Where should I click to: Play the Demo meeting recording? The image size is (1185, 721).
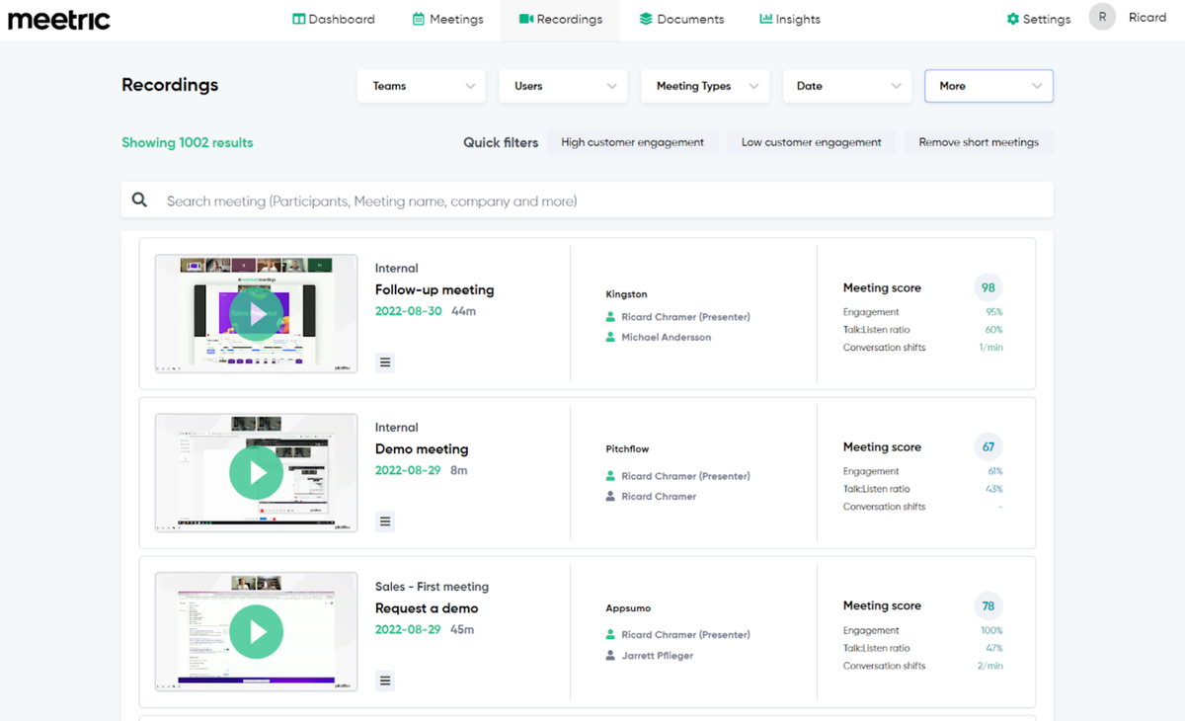(x=257, y=473)
